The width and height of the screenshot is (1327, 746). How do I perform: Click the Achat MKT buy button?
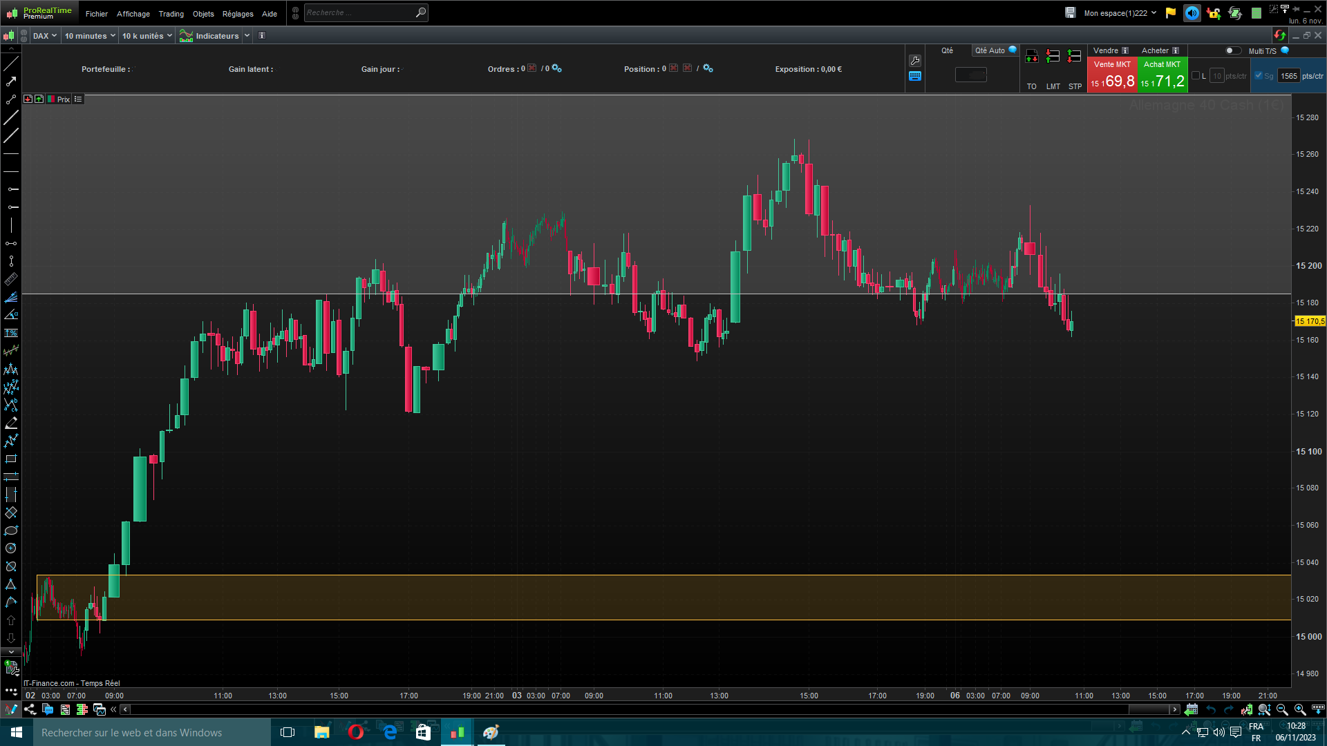1162,75
